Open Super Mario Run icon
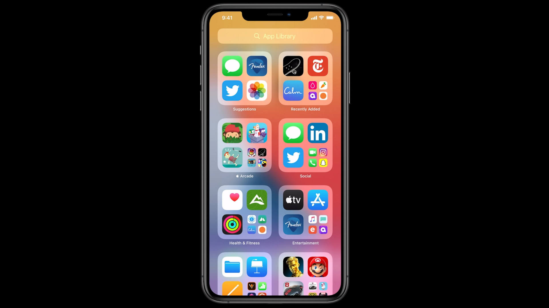Viewport: 549px width, 308px height. 317,267
